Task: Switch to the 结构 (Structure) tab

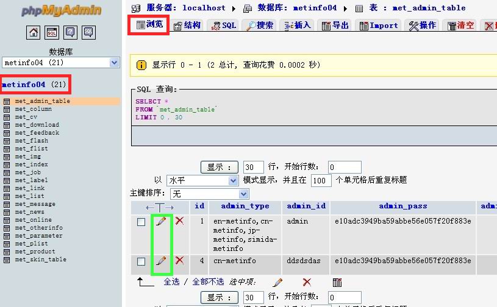Action: 187,25
